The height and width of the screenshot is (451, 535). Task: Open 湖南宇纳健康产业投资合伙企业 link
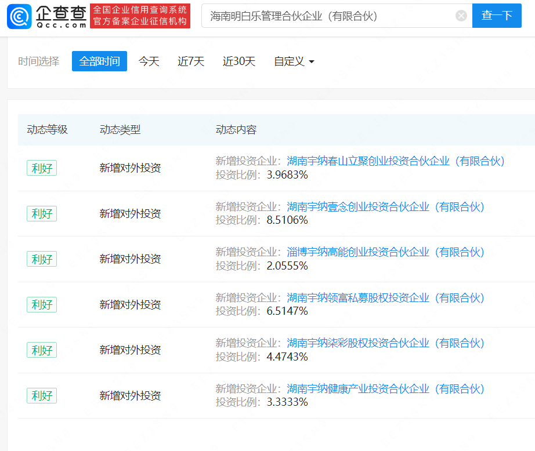(385, 388)
